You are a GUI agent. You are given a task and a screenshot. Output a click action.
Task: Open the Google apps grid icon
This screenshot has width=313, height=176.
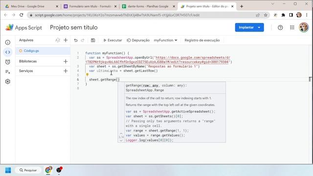pyautogui.click(x=292, y=27)
